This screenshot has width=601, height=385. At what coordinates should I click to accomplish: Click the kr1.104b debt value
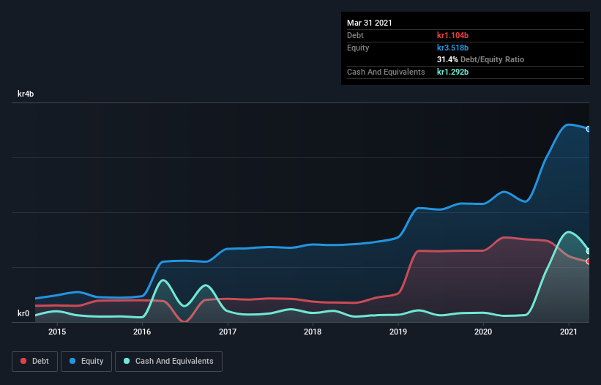point(452,35)
